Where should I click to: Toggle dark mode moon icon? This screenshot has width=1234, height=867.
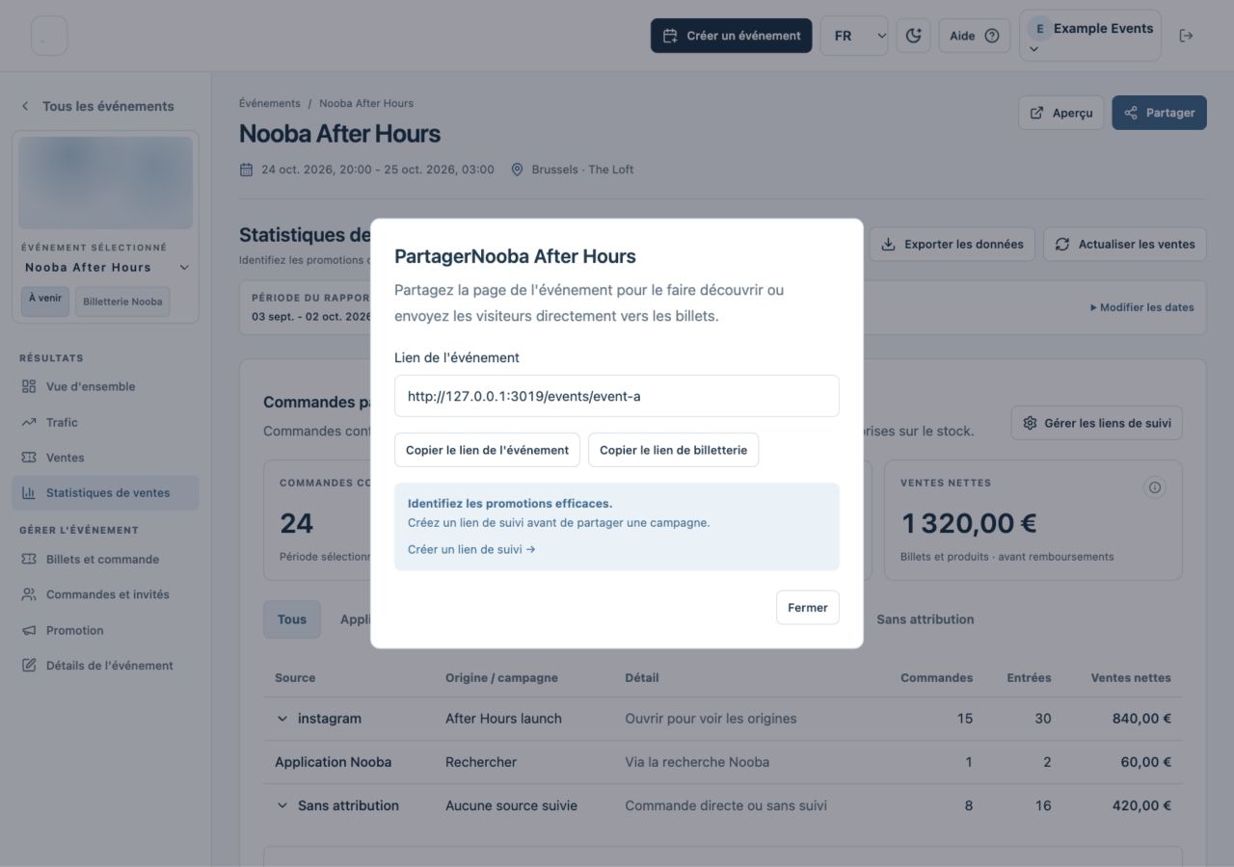913,36
